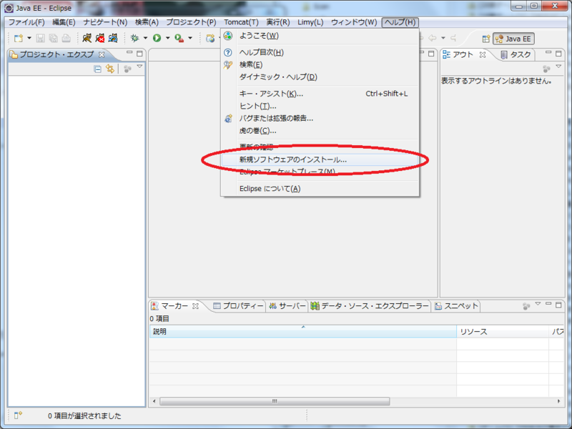Minimize the Project Explorer panel
The height and width of the screenshot is (429, 572).
[x=129, y=52]
